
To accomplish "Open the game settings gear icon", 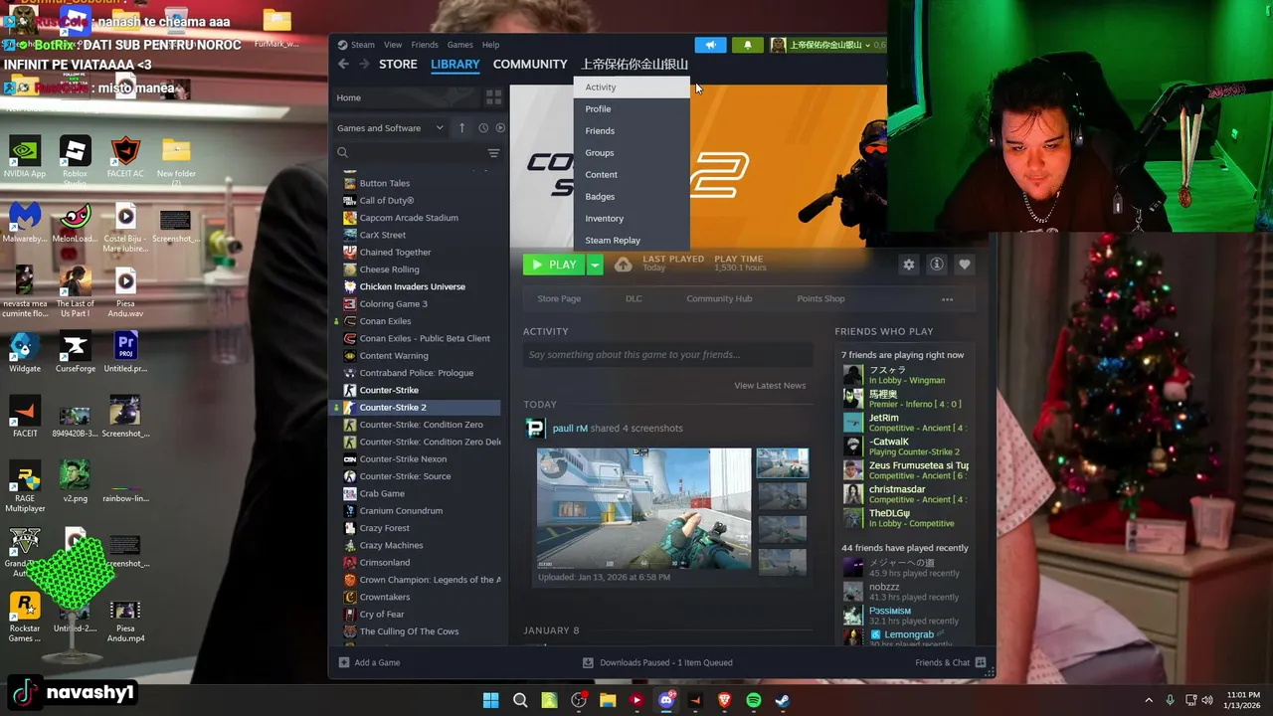I will pyautogui.click(x=908, y=265).
